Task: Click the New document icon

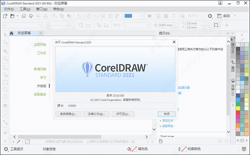Action: point(5,16)
